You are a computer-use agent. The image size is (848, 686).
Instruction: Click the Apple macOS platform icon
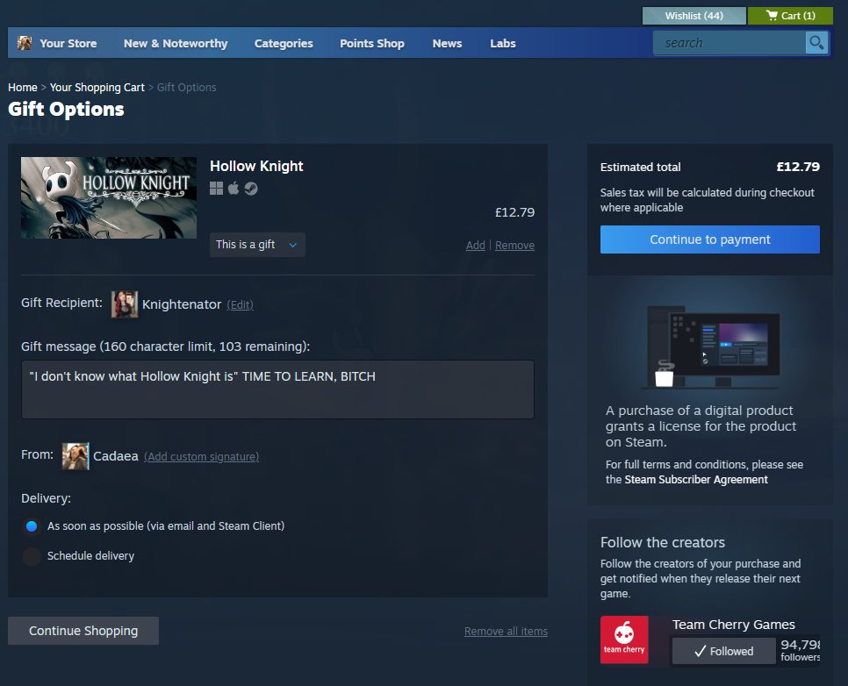[234, 188]
